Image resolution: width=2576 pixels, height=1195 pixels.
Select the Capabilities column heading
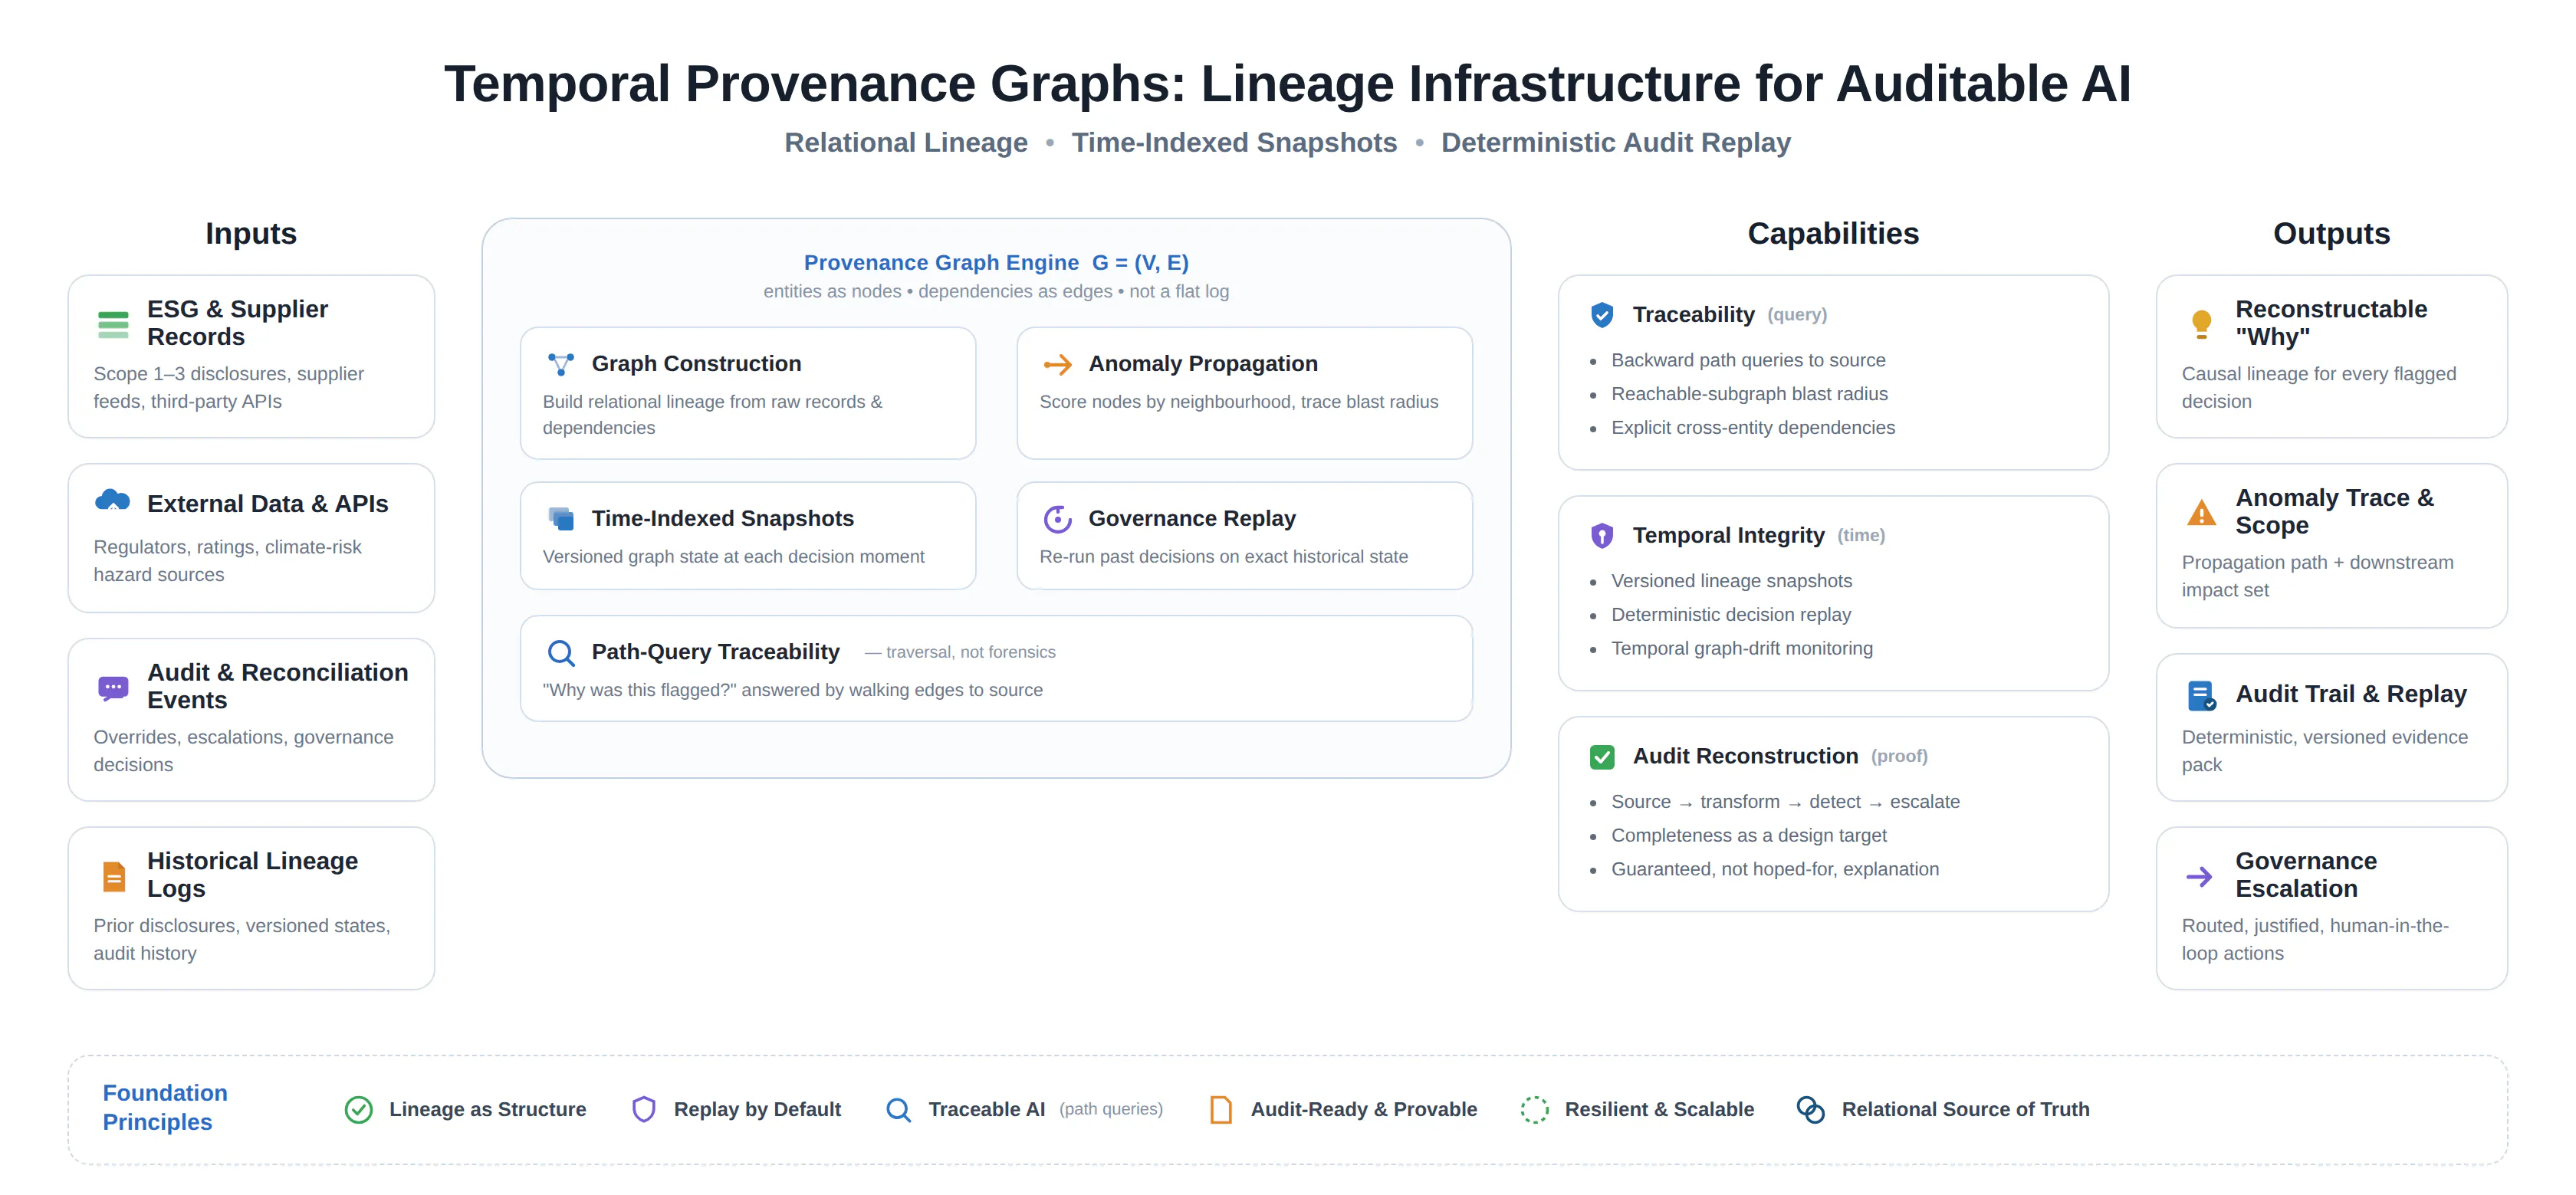click(1833, 234)
